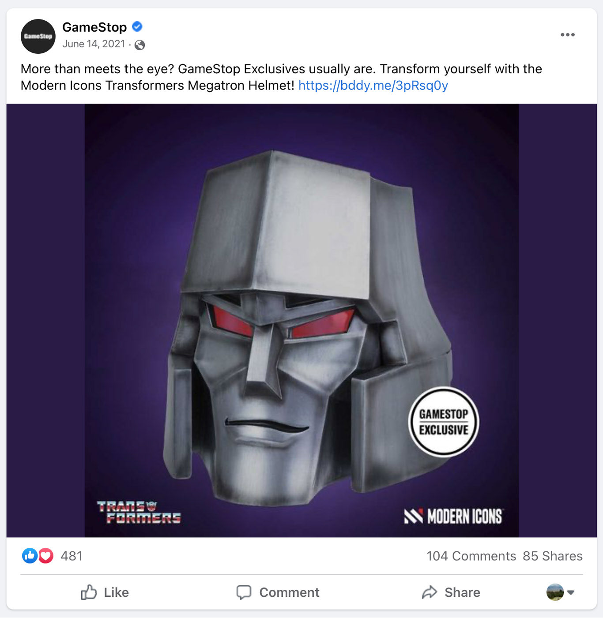This screenshot has height=618, width=603.
Task: Click the small user avatar near Share
Action: tap(555, 592)
